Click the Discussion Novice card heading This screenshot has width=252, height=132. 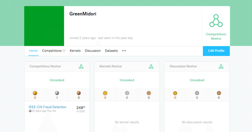[183, 66]
